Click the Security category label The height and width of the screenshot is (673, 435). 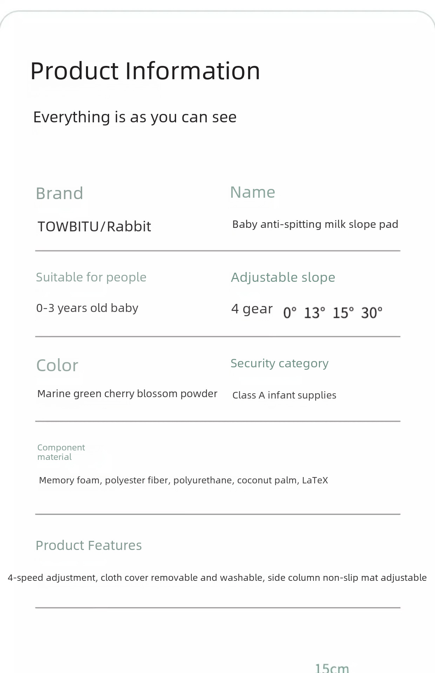[279, 363]
